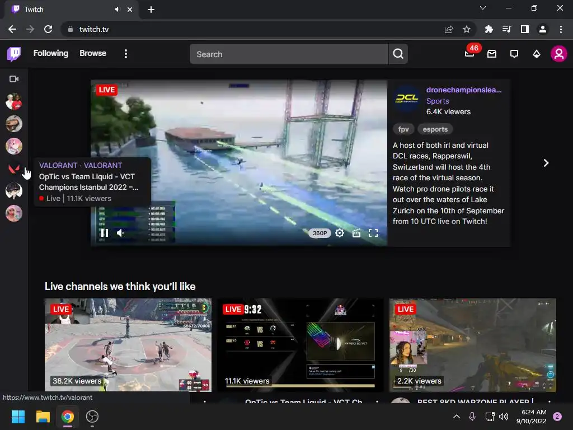Show hidden system tray icons
Screen dimensions: 573x430
457,417
